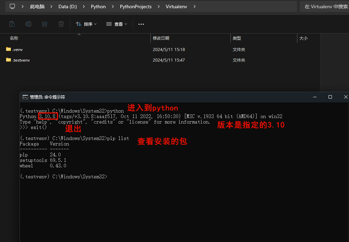The image size is (349, 242).
Task: Click the exit() command in terminal
Action: [x=39, y=127]
